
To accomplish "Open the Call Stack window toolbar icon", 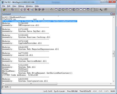I will [x=74, y=9].
